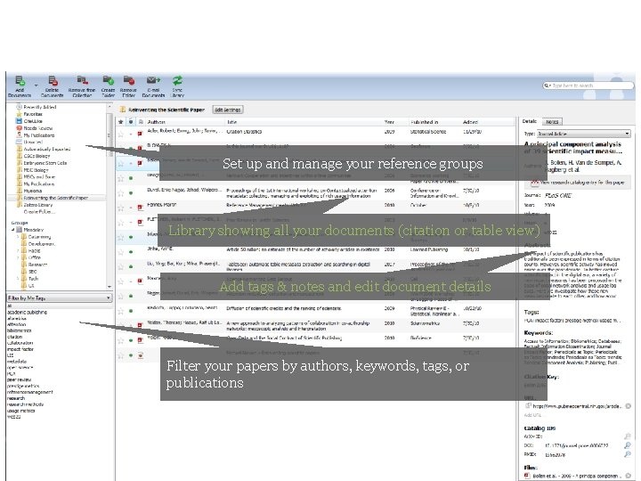Sort by PDF attachment column header

pos(141,122)
